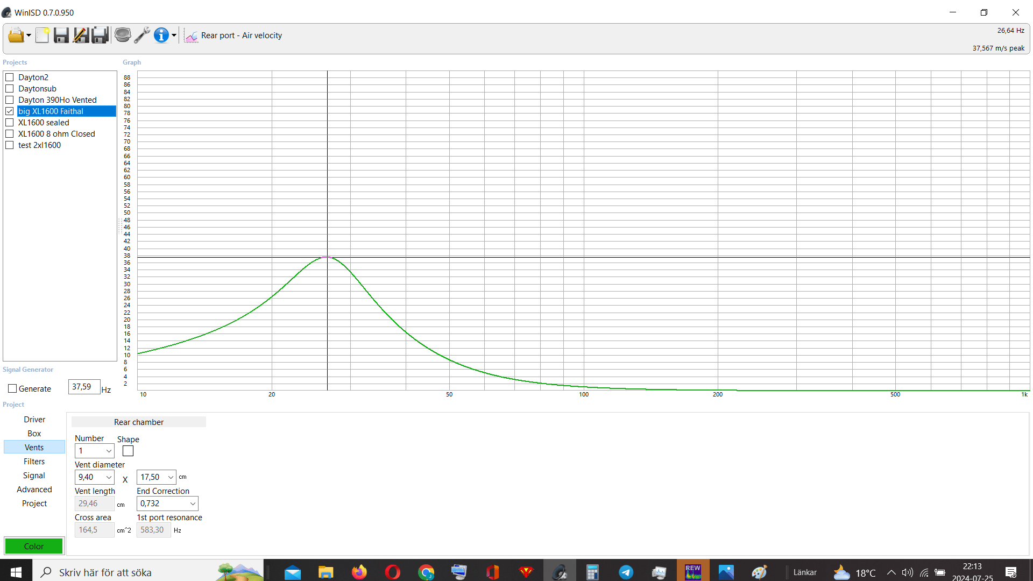Switch to the Driver tab

pyautogui.click(x=34, y=420)
